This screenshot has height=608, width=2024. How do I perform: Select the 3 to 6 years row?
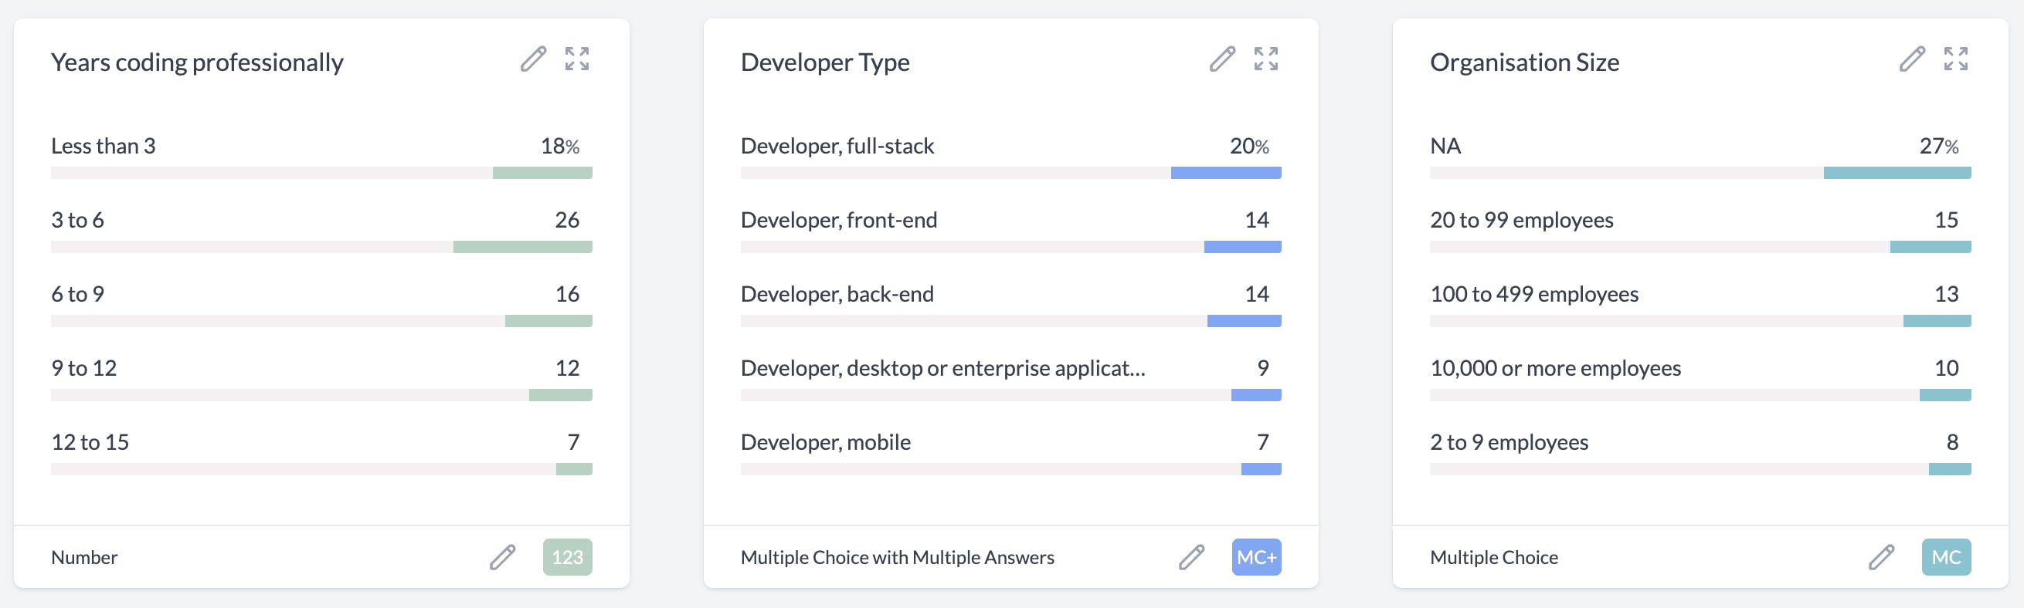point(78,221)
